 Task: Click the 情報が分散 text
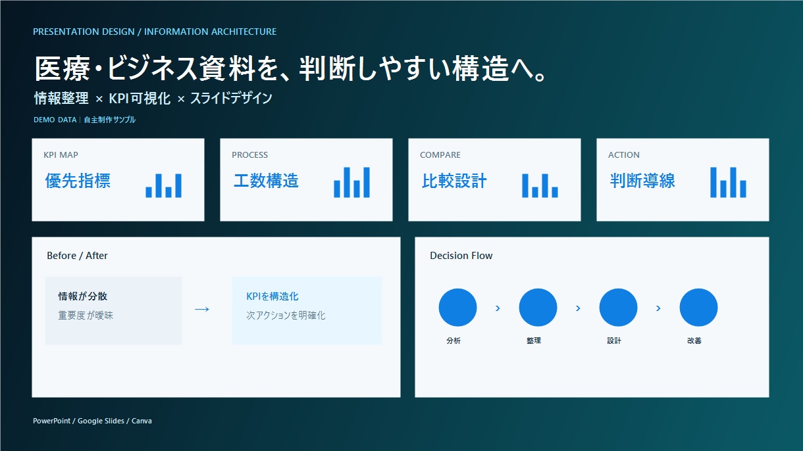click(x=83, y=297)
